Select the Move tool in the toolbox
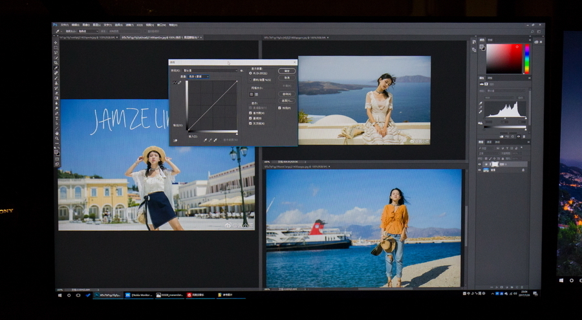582x320 pixels. (56, 43)
